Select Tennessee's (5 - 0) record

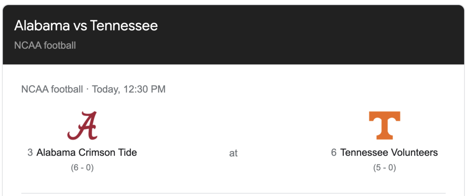[x=385, y=168]
